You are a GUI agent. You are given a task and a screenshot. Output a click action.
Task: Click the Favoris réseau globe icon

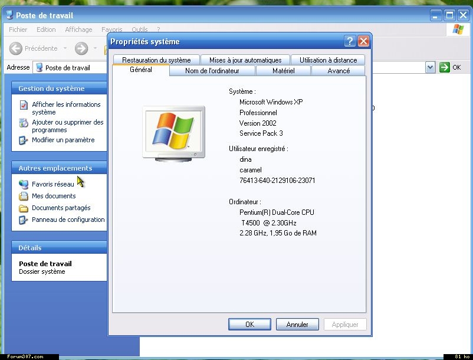[24, 184]
